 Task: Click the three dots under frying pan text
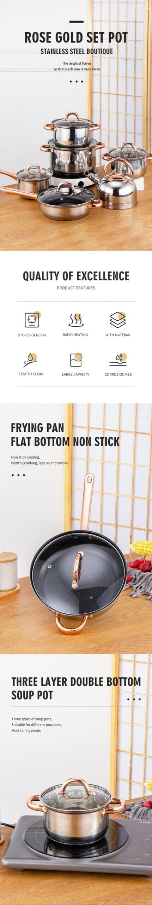18,475
